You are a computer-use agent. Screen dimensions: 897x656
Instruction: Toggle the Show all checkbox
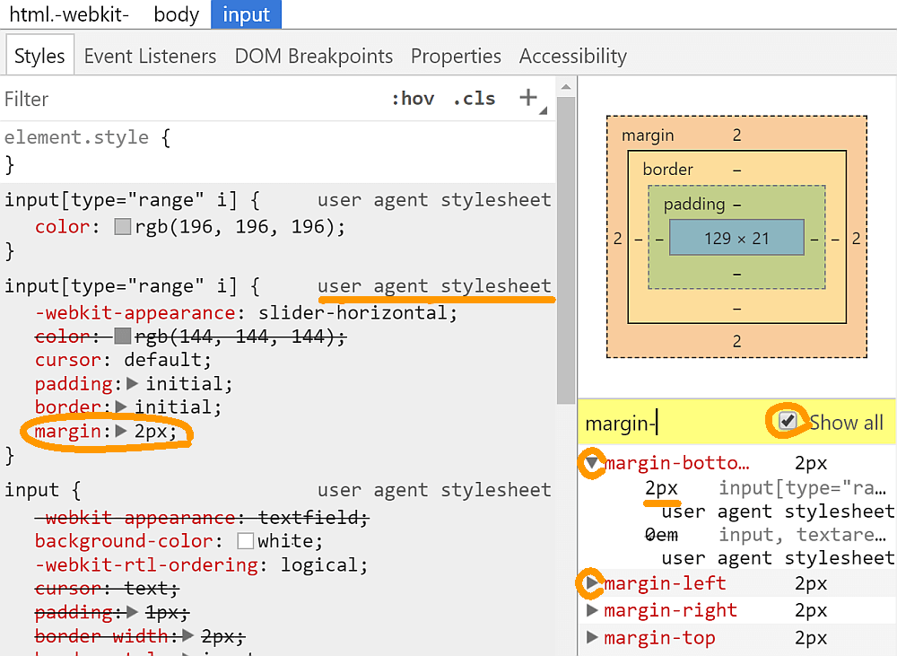788,422
